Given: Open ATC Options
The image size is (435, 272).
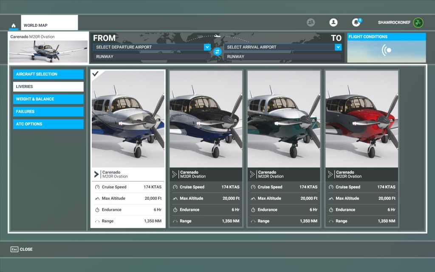Looking at the screenshot, I should 48,124.
